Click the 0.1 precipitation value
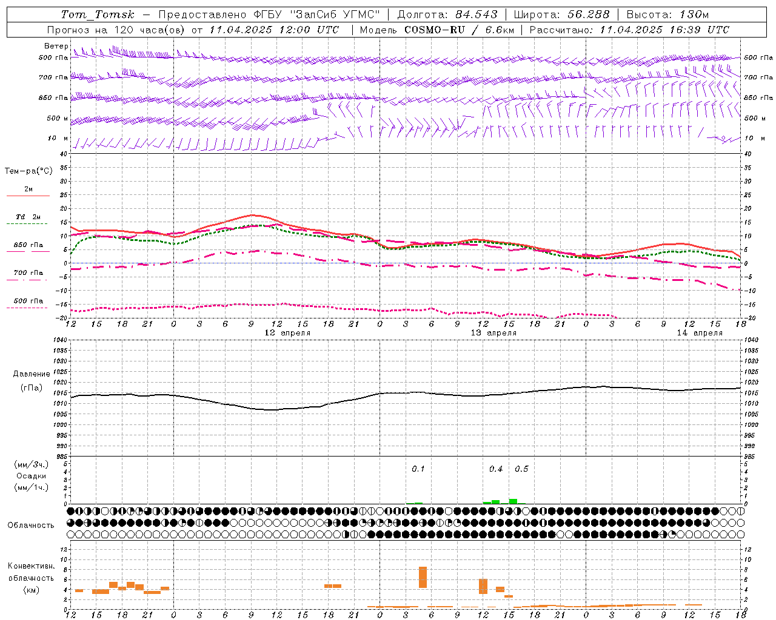 click(418, 469)
